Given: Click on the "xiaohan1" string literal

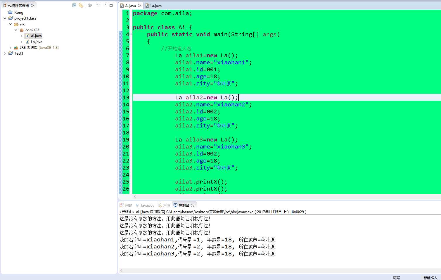Looking at the screenshot, I should tap(231, 62).
